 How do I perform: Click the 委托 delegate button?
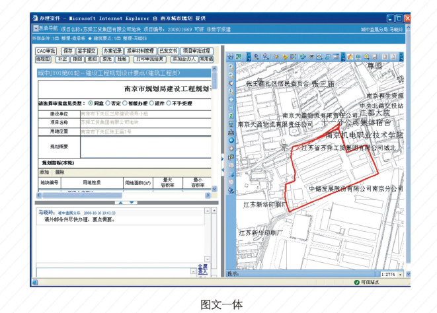click(107, 59)
